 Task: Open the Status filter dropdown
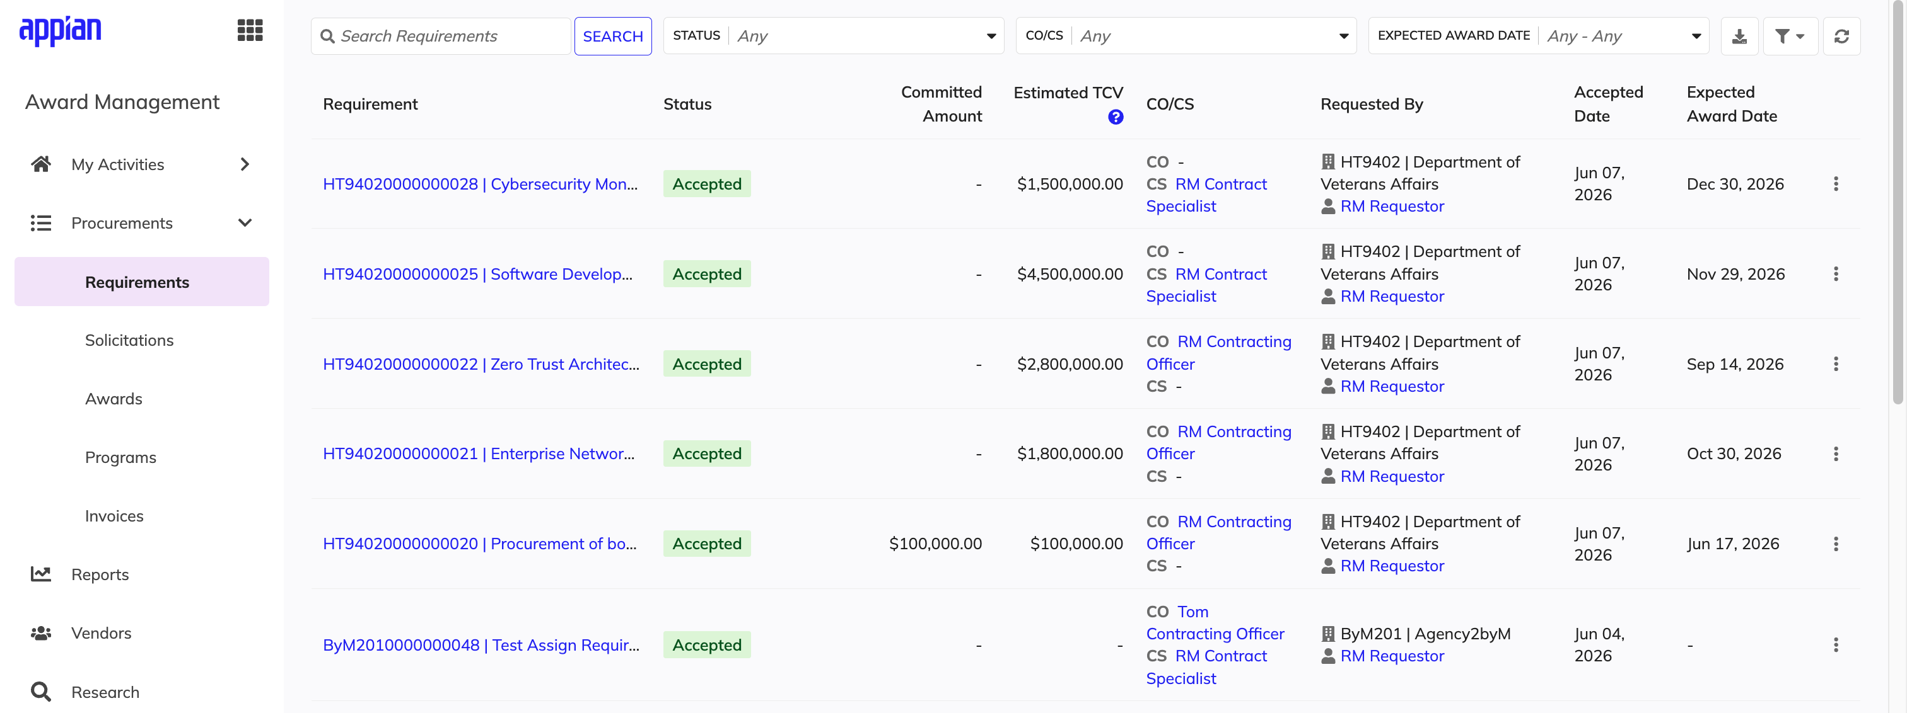coord(834,37)
